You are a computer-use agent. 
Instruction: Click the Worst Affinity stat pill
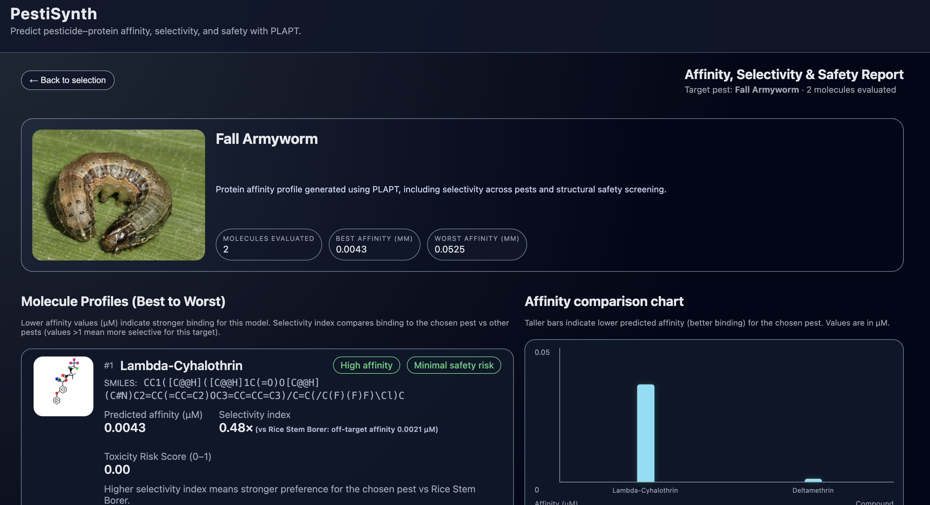477,245
